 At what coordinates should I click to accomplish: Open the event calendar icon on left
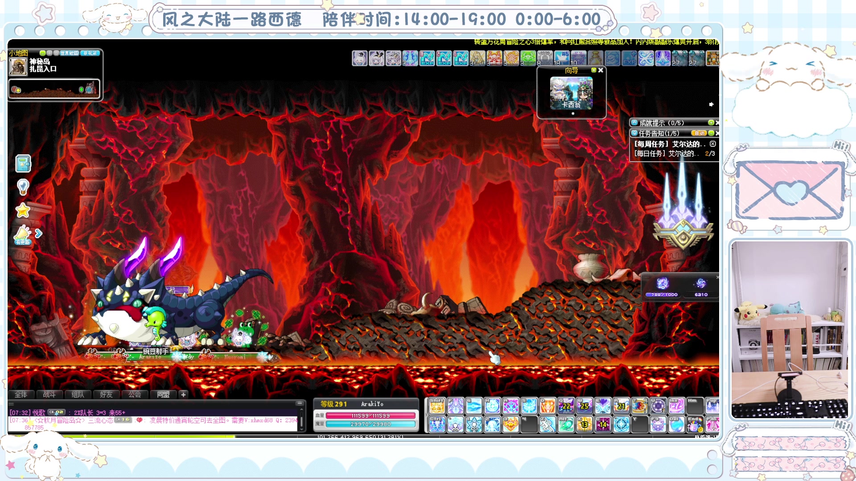click(x=23, y=163)
